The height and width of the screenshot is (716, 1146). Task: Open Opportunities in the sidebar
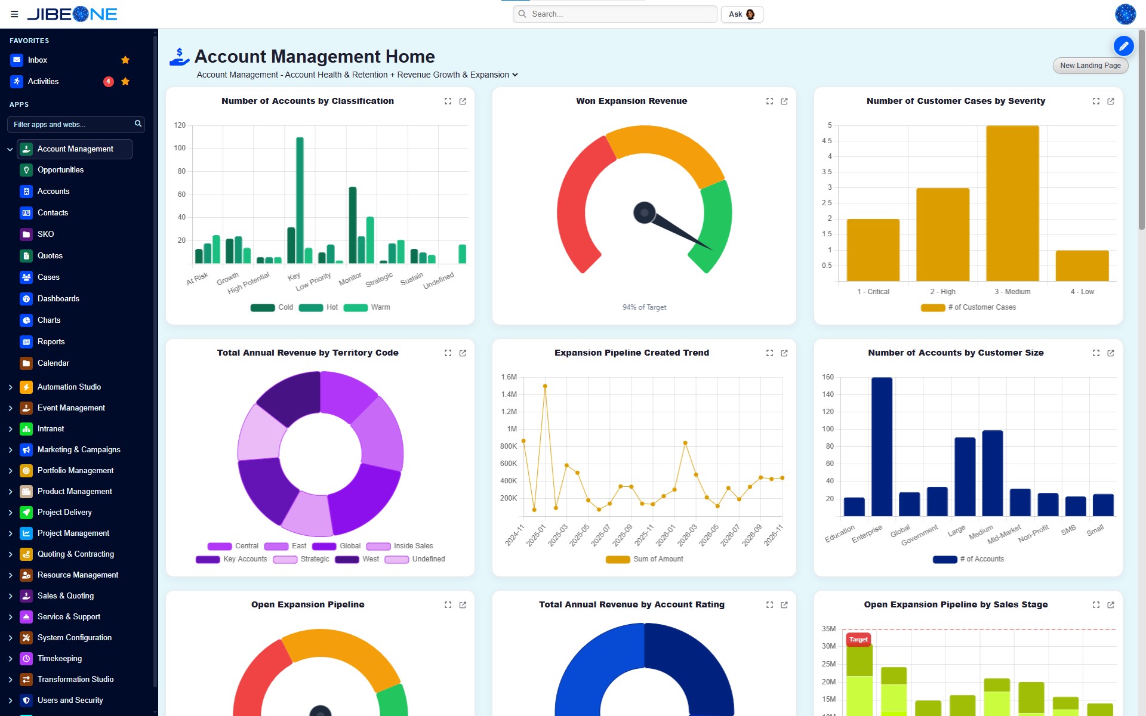click(x=60, y=170)
